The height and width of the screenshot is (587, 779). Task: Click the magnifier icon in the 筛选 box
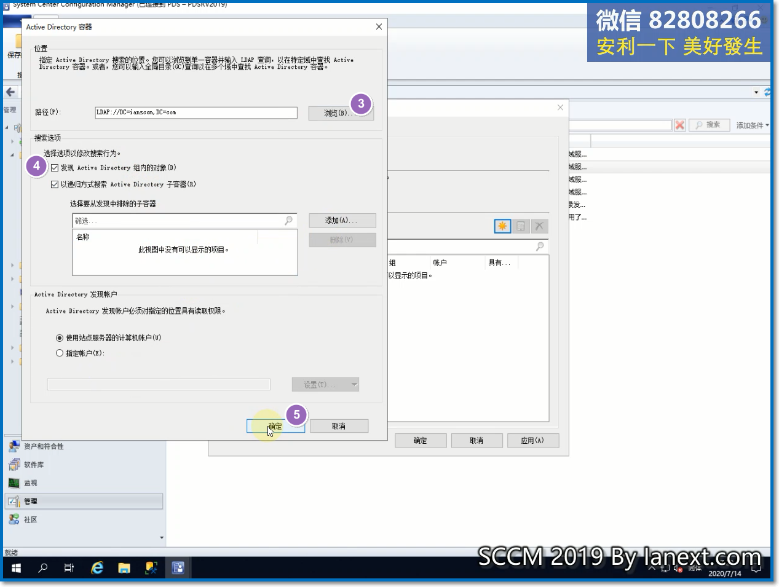click(x=288, y=221)
